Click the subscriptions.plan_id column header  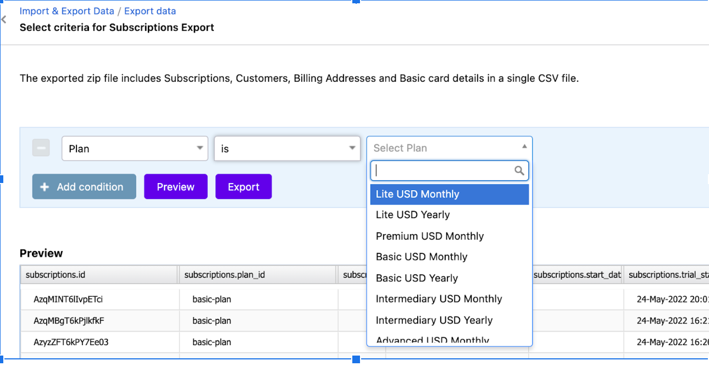coord(257,274)
